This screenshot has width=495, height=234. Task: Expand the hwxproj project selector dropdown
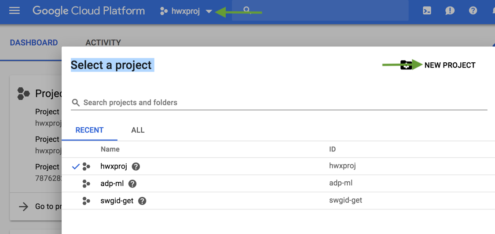(x=186, y=11)
